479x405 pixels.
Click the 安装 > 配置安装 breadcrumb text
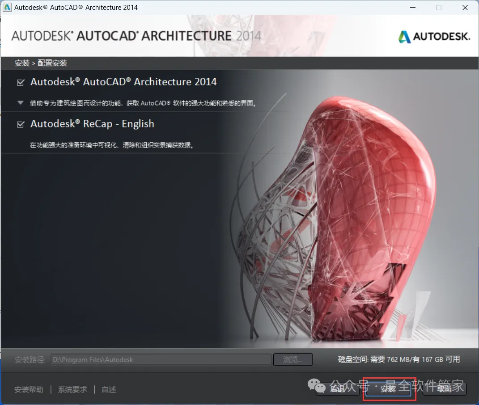coord(41,63)
